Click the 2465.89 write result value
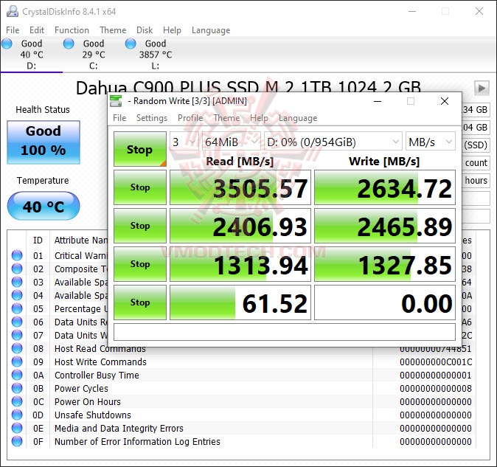The image size is (497, 467). pos(404,227)
